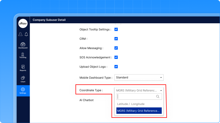Uncheck SOS Acknowledgement checkbox

point(116,57)
